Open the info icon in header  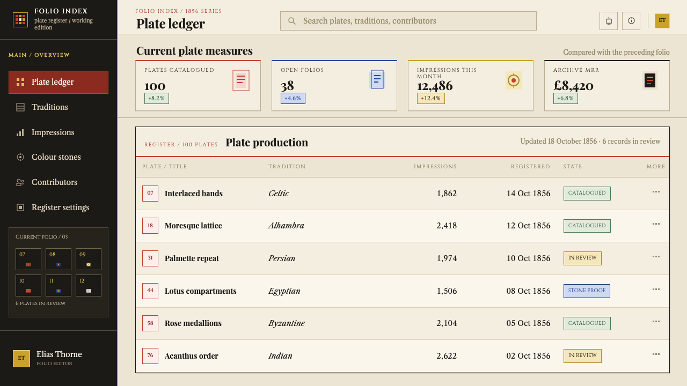click(631, 21)
